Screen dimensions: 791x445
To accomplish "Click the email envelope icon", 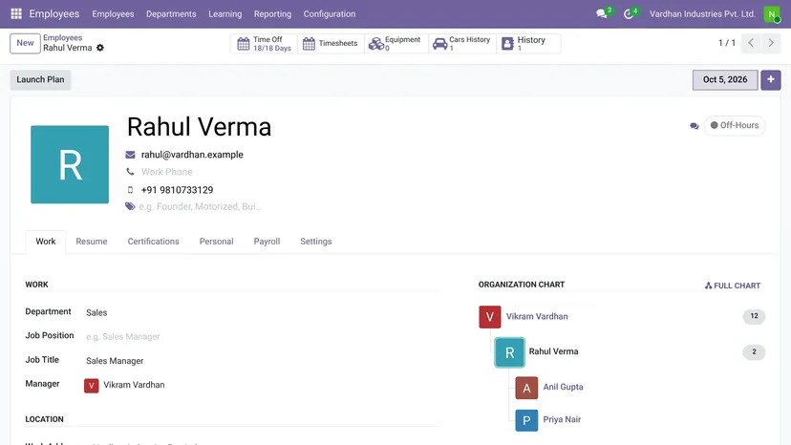I will pos(130,155).
